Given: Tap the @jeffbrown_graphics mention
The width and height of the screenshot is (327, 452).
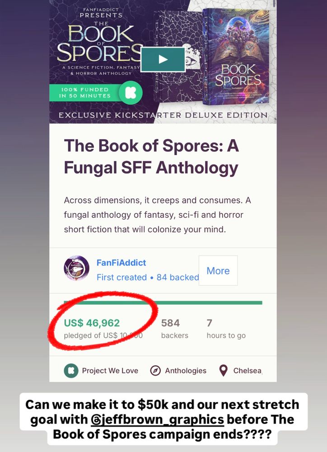Looking at the screenshot, I should pos(157,419).
